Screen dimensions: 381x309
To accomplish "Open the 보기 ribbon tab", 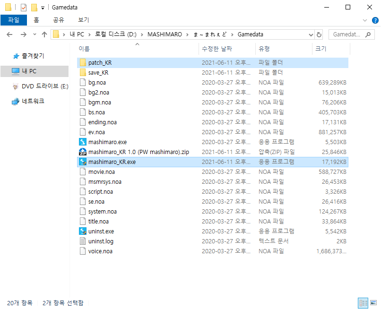I will pos(83,20).
